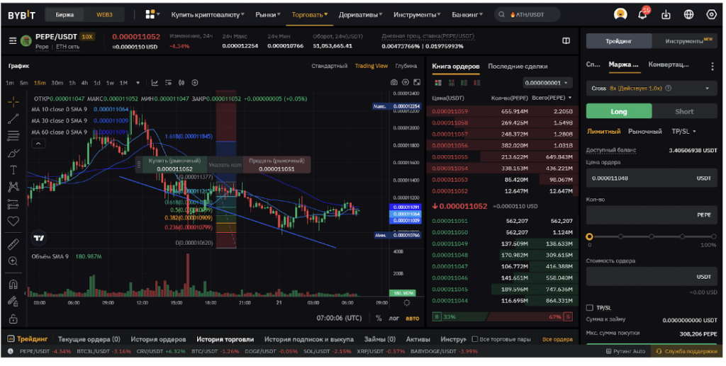Collapse the indicator legend chevron
Viewport: 726px width, 366px height.
pos(38,144)
